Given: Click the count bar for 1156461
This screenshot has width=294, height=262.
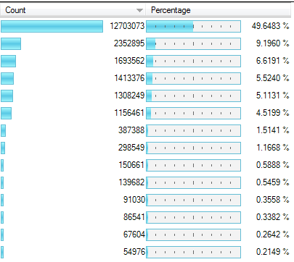Looking at the screenshot, I should 6,113.
